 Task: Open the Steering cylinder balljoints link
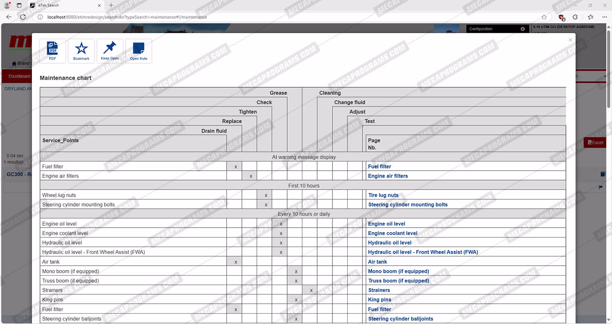(x=401, y=319)
